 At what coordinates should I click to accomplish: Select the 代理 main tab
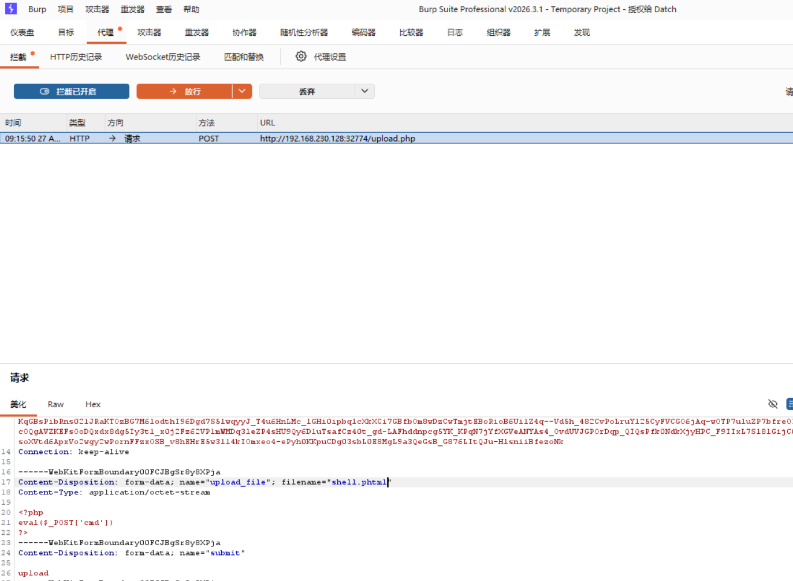click(x=106, y=32)
